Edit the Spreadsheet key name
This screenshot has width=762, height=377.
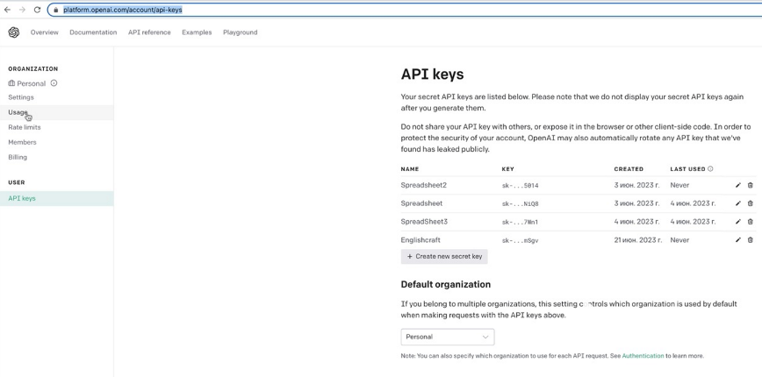point(738,203)
